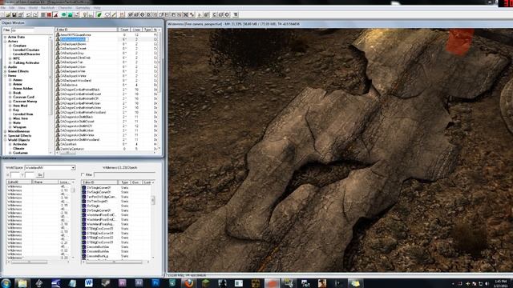The height and width of the screenshot is (288, 513).
Task: Expand the Game Effects tree node
Action: pyautogui.click(x=6, y=71)
